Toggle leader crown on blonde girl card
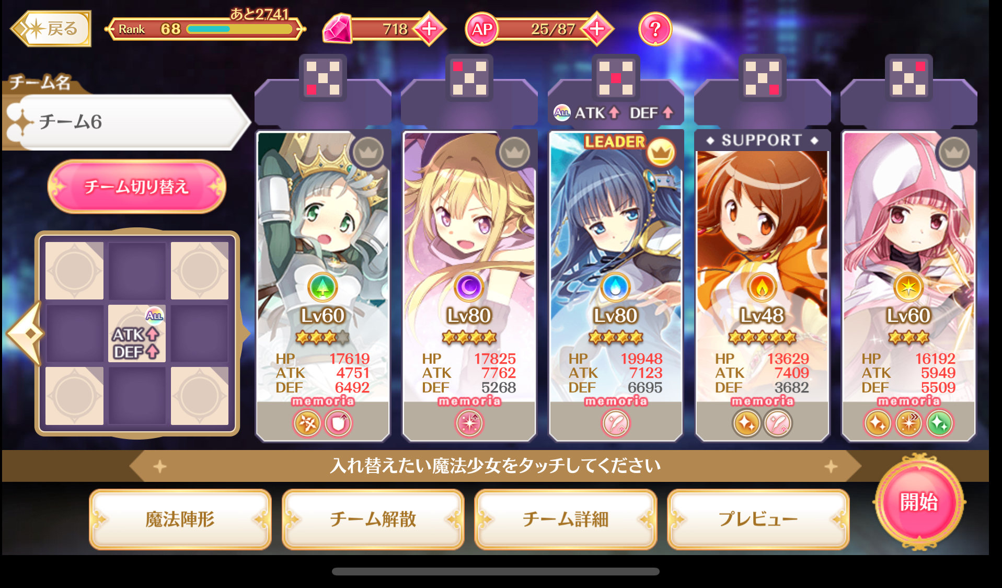 (514, 153)
